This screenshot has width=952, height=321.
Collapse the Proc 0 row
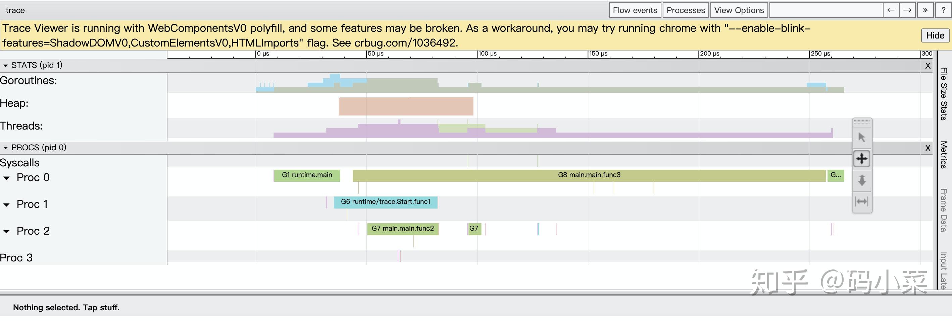pos(7,178)
